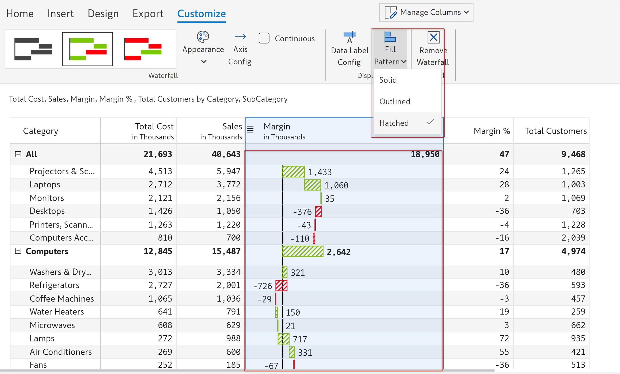Select the green-positive waterfall color scheme
This screenshot has width=620, height=374.
87,49
